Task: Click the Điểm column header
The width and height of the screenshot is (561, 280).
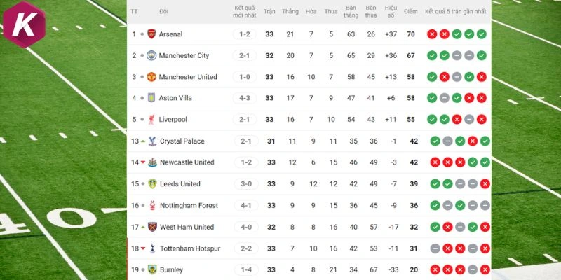Action: coord(412,12)
